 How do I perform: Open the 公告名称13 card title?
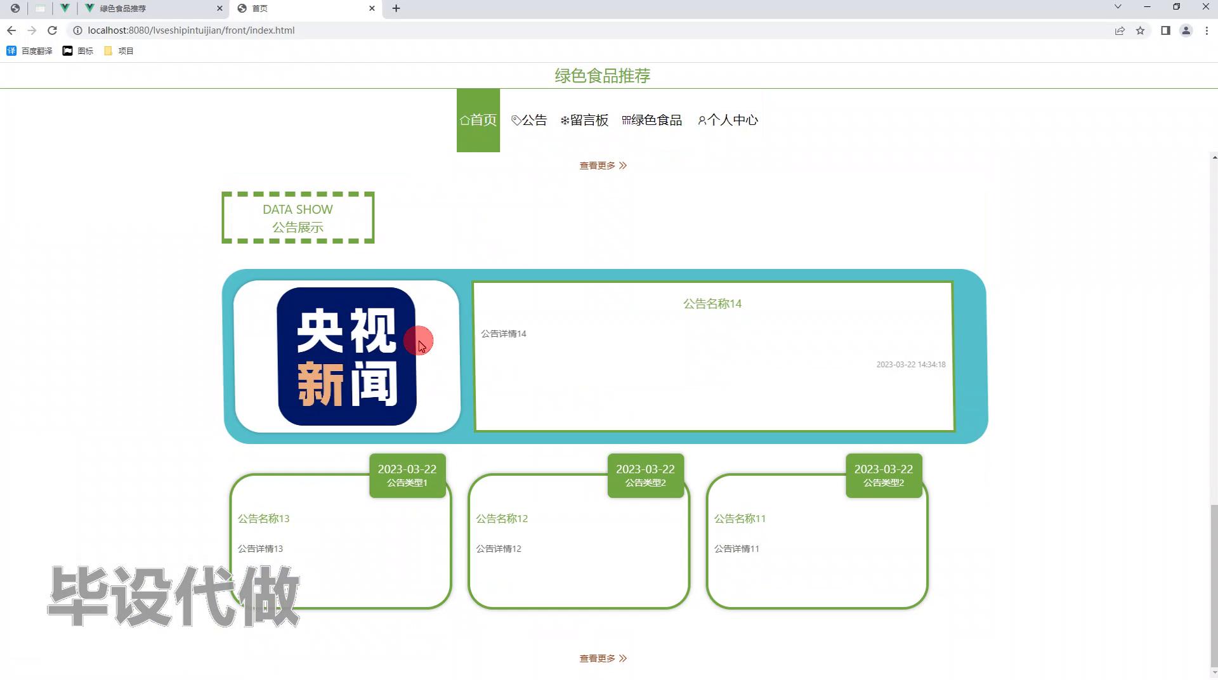264,519
